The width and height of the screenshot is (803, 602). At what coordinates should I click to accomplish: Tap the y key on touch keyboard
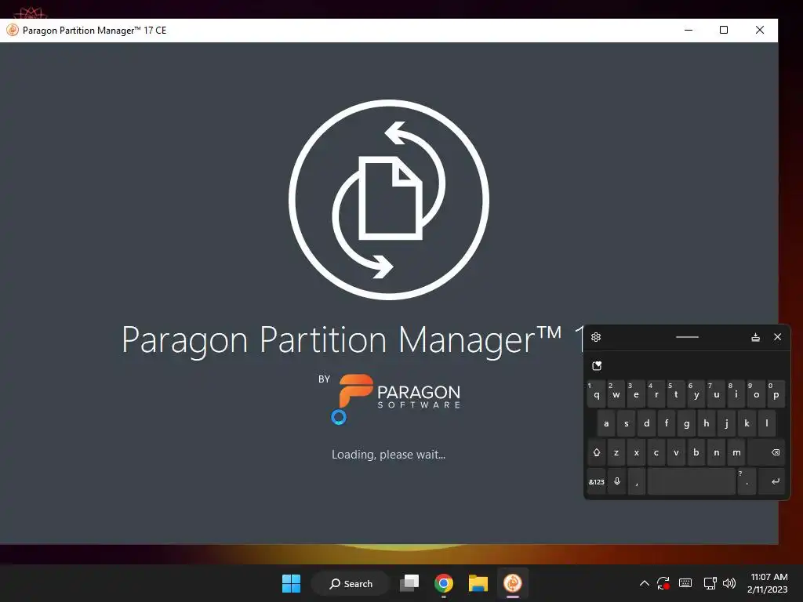[x=696, y=393]
